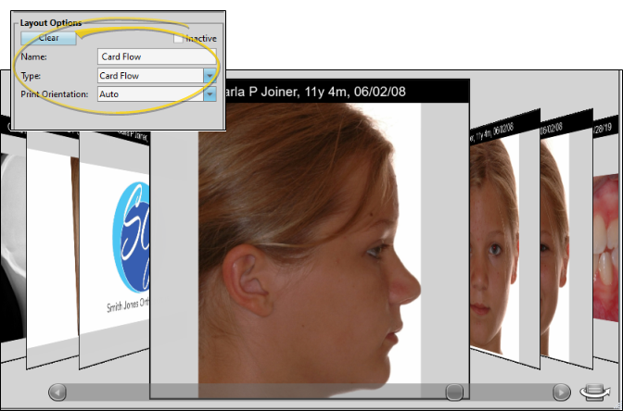
Task: Click the patient name title bar on center card
Action: [x=310, y=92]
